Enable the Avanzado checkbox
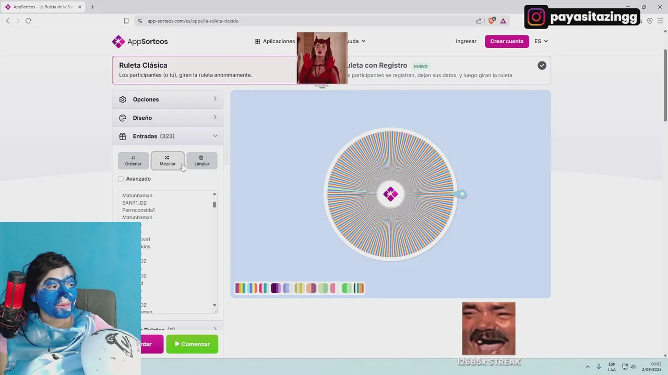The image size is (668, 375). (x=121, y=179)
